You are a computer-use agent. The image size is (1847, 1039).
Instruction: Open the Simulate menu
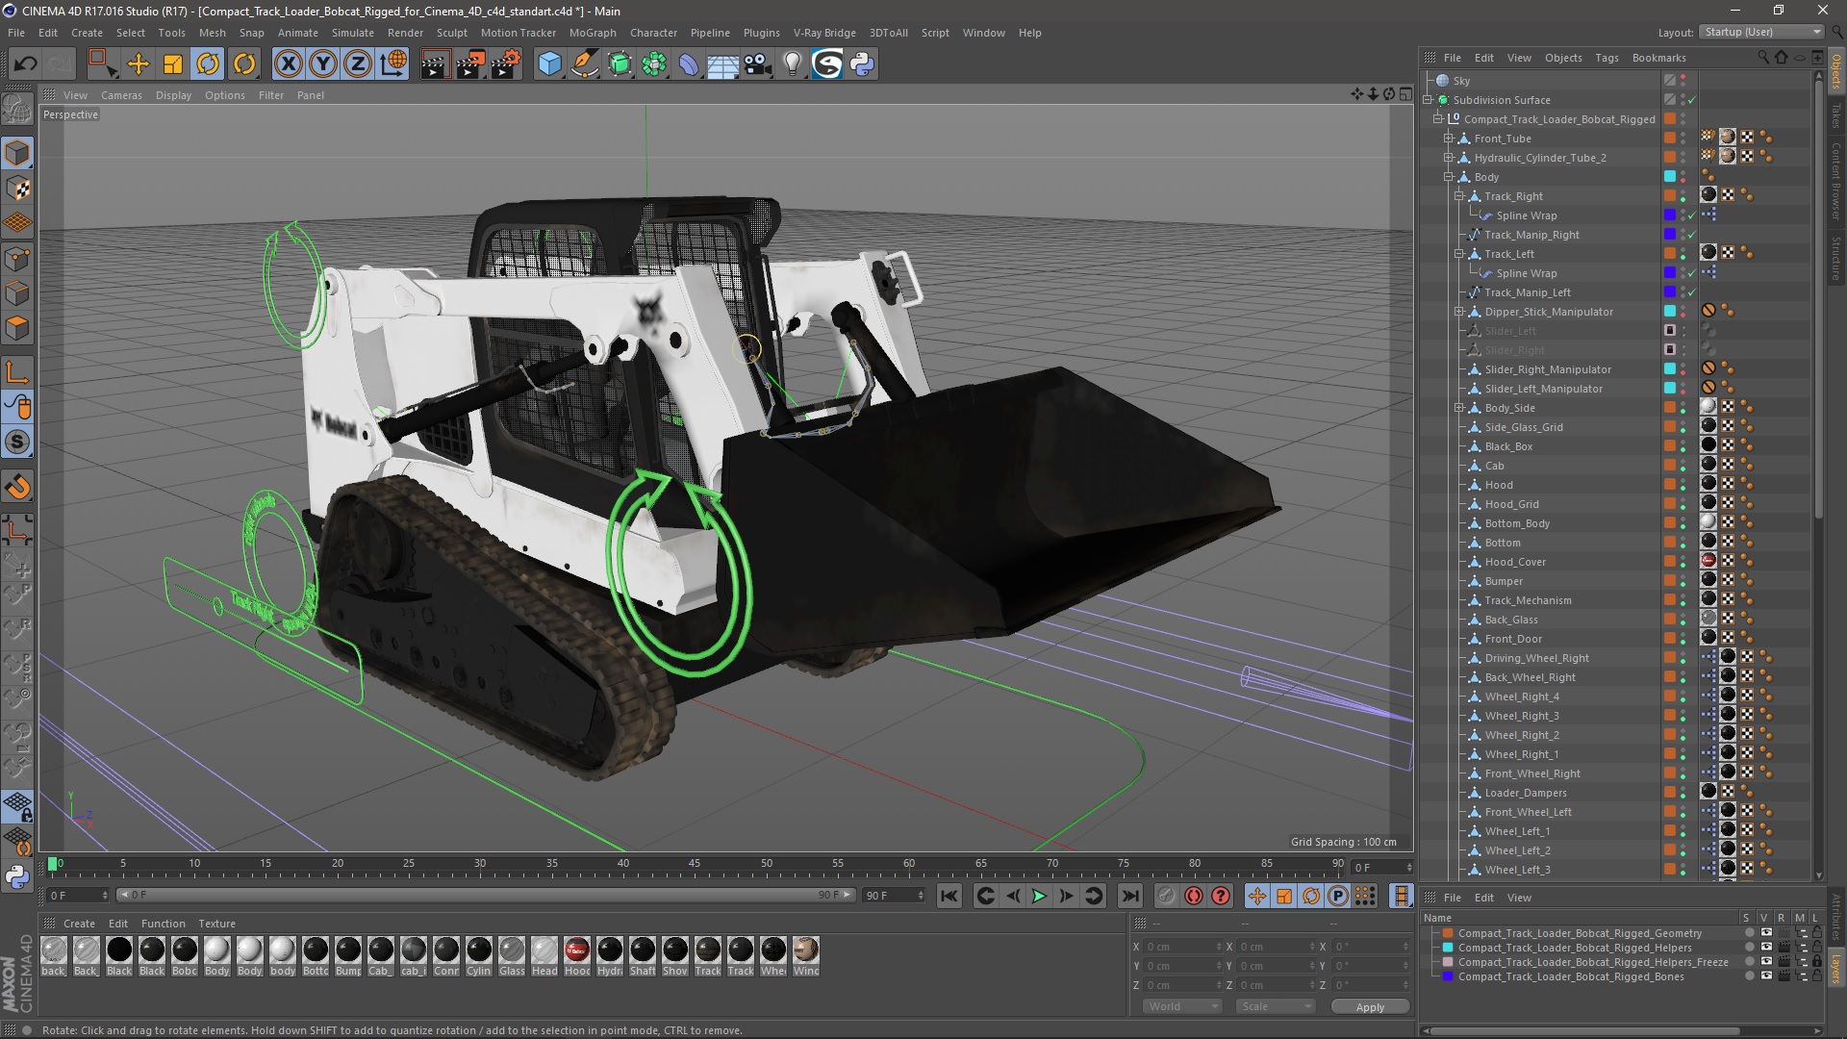click(352, 33)
